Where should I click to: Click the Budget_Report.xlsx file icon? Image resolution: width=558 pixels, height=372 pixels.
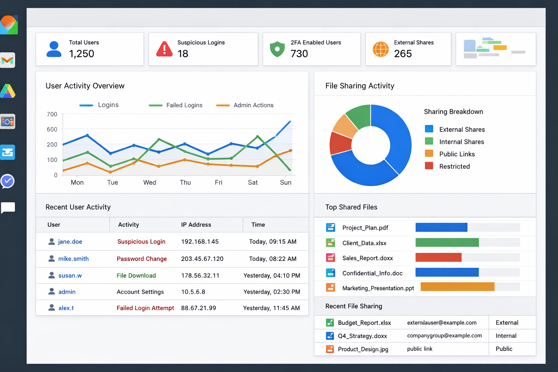(330, 323)
